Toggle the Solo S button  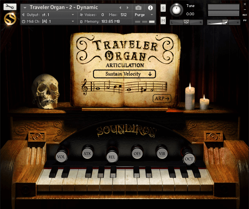click(163, 8)
